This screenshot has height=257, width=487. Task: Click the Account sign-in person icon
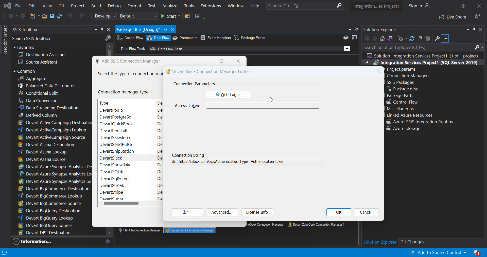coord(428,6)
